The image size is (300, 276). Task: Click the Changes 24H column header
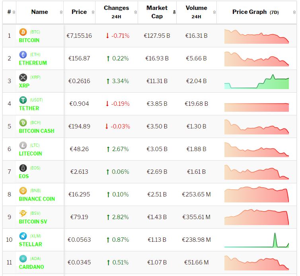click(116, 12)
